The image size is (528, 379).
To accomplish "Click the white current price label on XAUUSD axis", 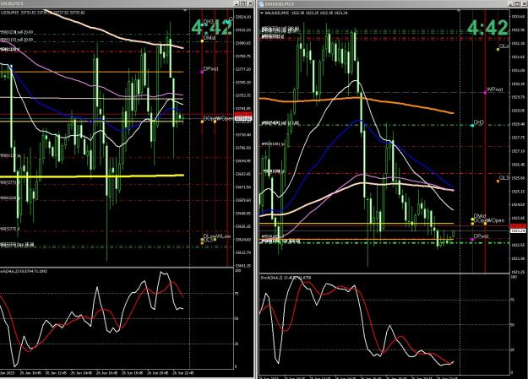I will click(518, 231).
